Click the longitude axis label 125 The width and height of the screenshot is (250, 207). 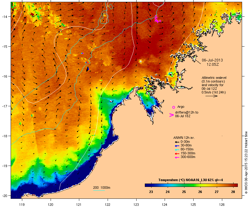(x=193, y=205)
